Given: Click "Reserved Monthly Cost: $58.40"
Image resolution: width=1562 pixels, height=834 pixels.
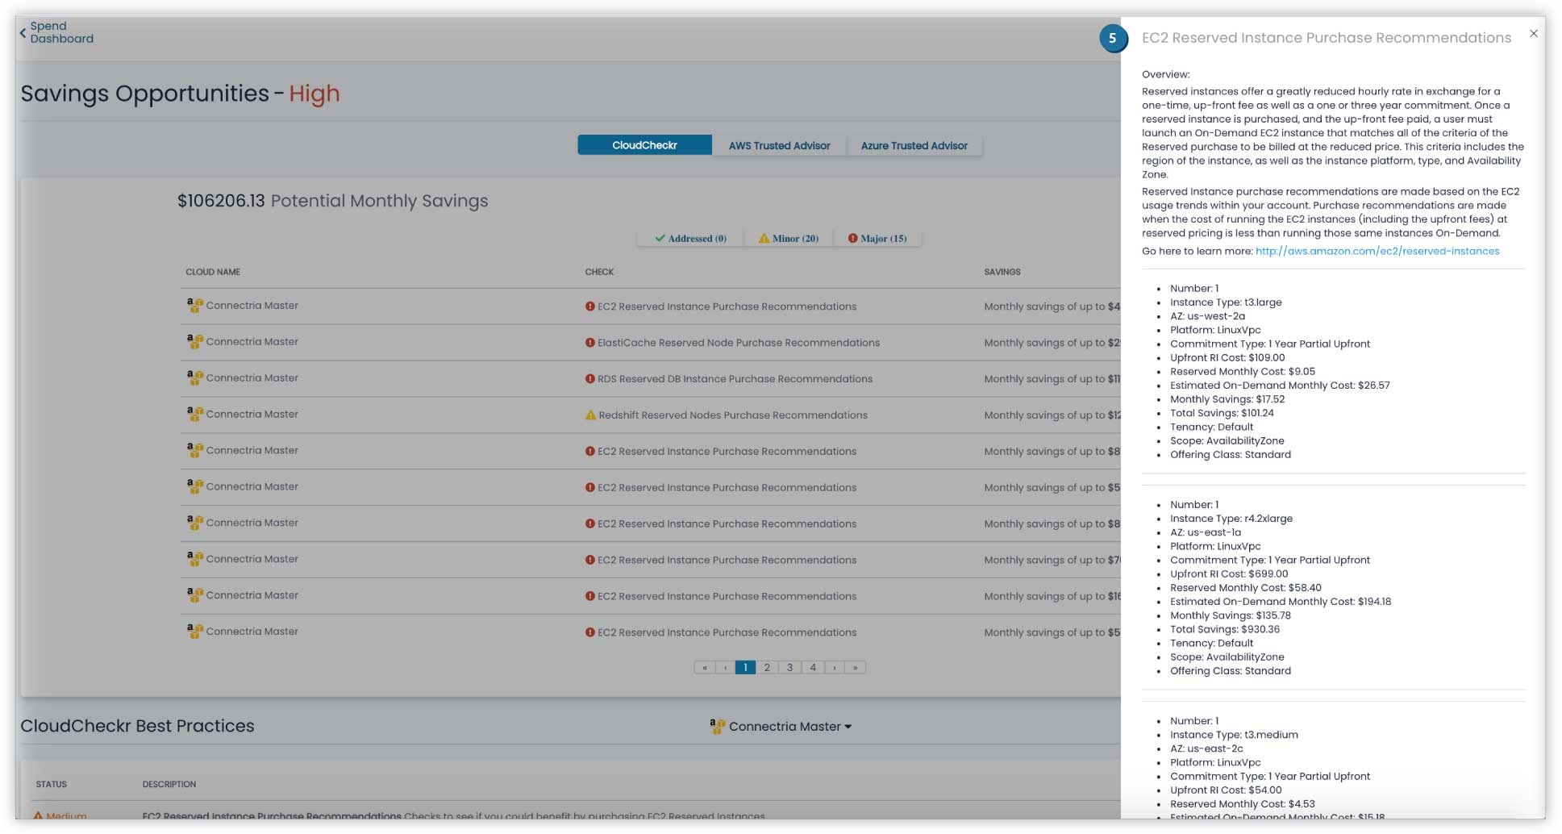Looking at the screenshot, I should tap(1246, 588).
